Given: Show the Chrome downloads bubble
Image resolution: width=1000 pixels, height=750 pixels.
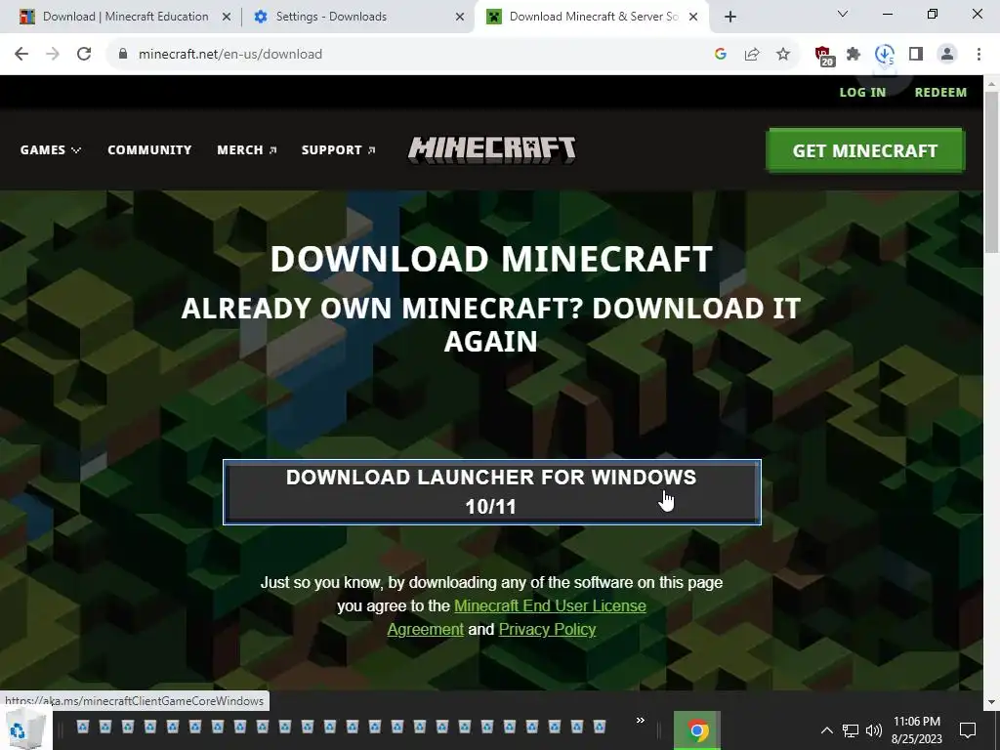Looking at the screenshot, I should pos(885,55).
